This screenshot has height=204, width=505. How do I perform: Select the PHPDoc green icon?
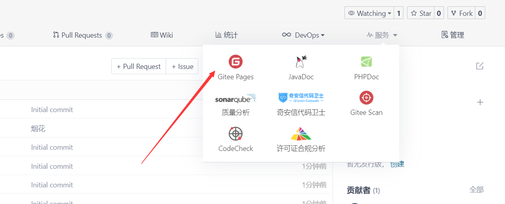point(366,62)
